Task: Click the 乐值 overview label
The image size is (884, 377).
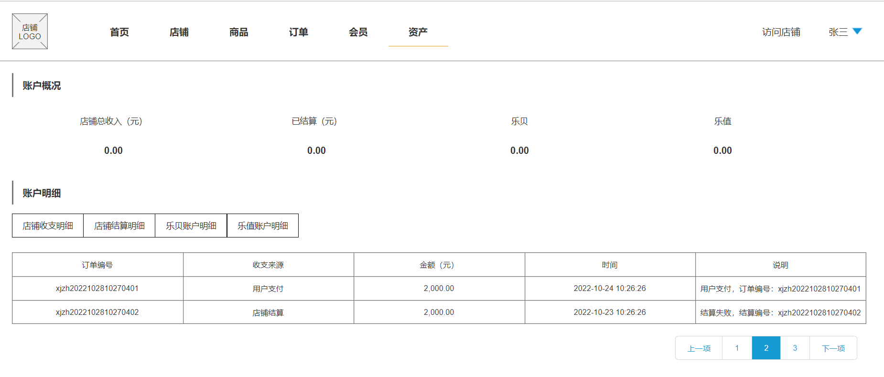Action: 722,121
